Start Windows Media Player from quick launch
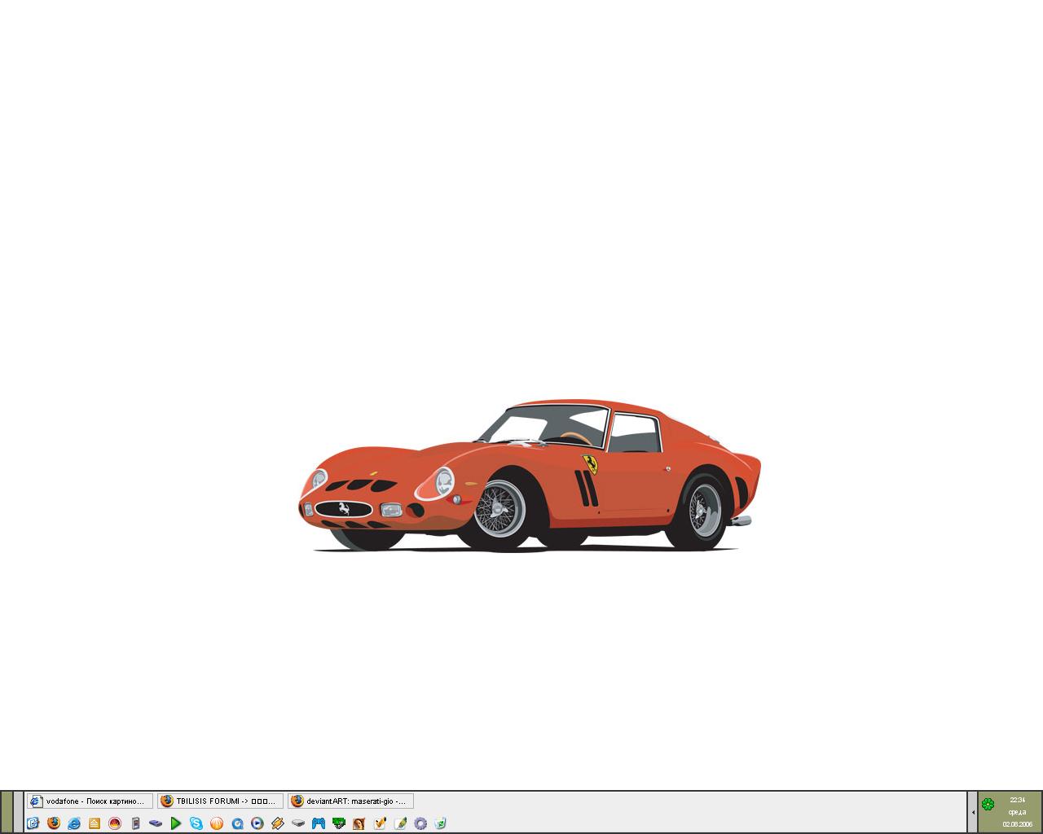Viewport: 1043px width, 834px height. point(257,823)
